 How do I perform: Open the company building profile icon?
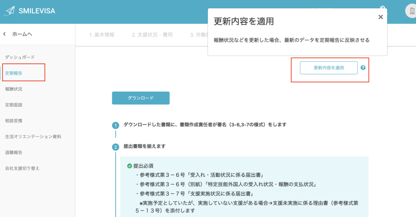(x=410, y=11)
